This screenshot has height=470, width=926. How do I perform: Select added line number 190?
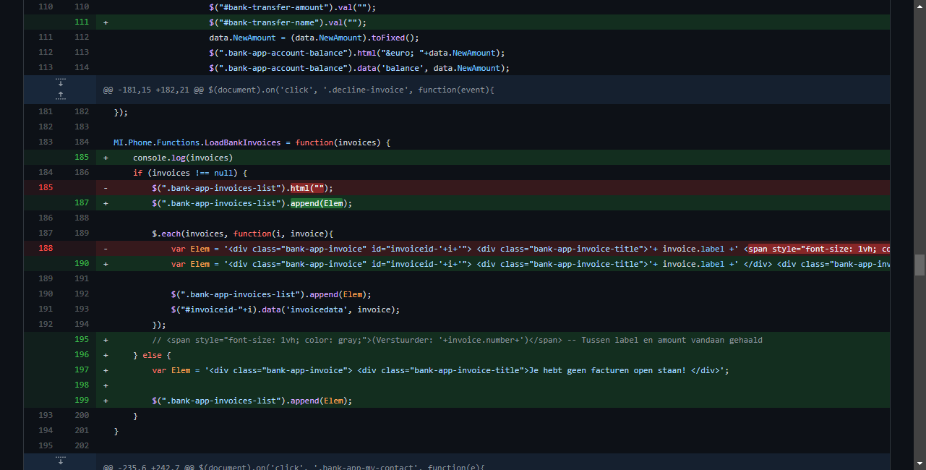pos(81,264)
